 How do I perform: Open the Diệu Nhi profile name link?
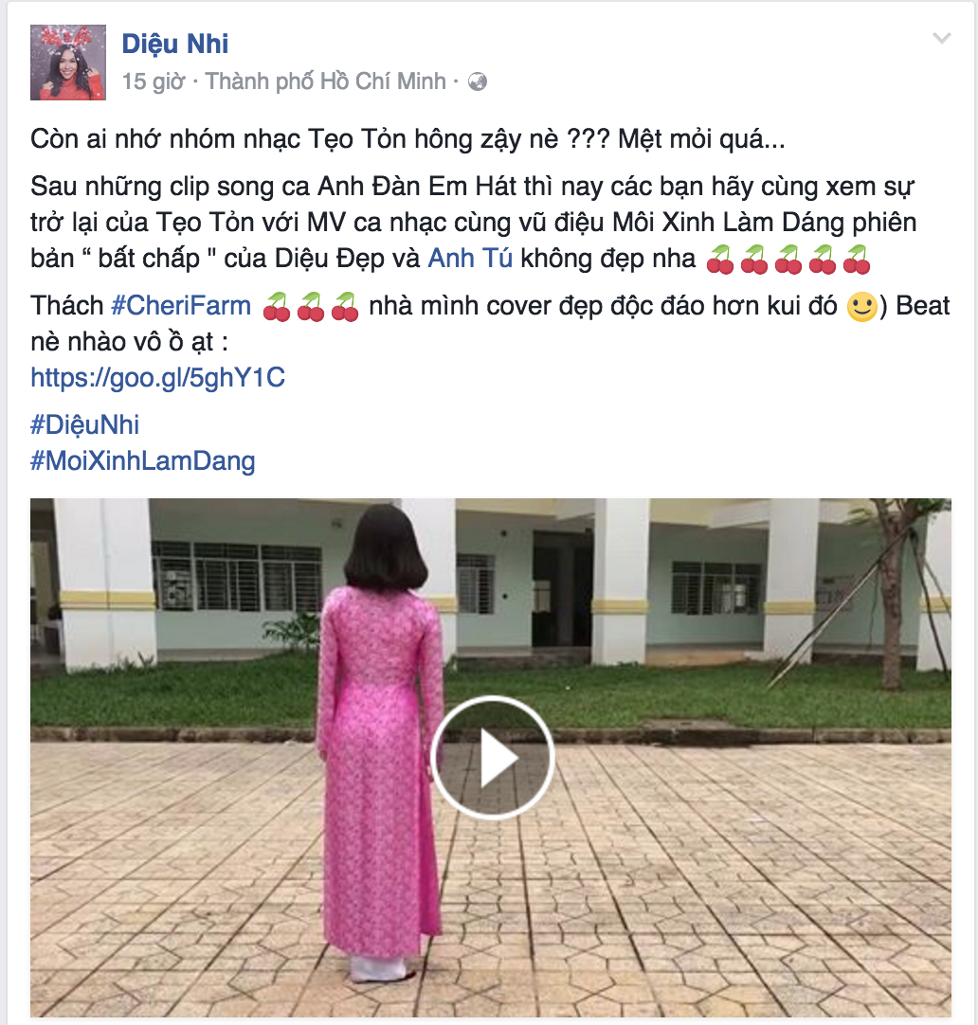[175, 44]
